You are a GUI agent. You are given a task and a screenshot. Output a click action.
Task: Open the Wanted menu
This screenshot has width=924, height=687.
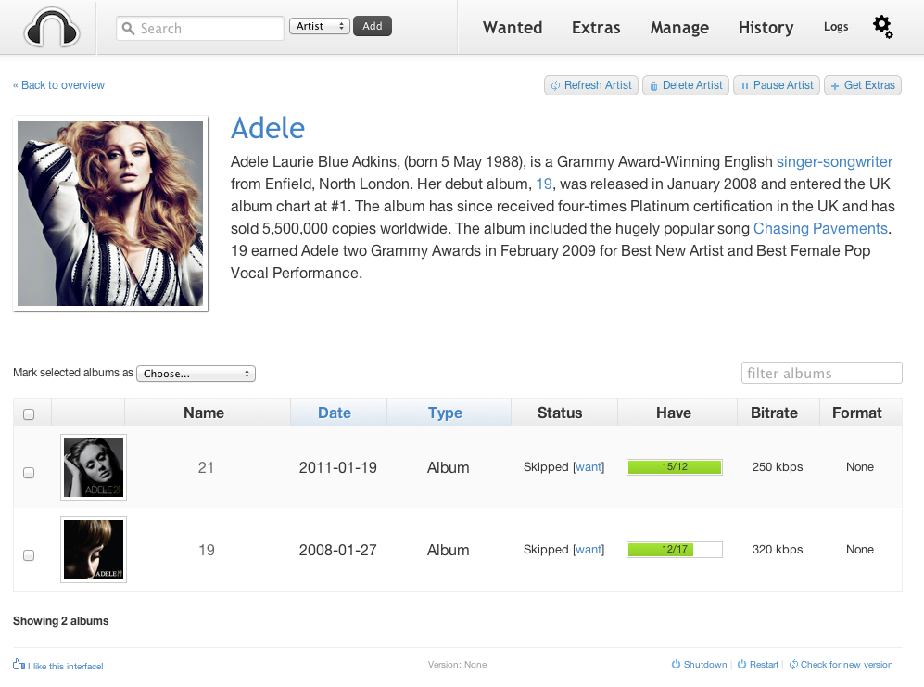tap(513, 28)
